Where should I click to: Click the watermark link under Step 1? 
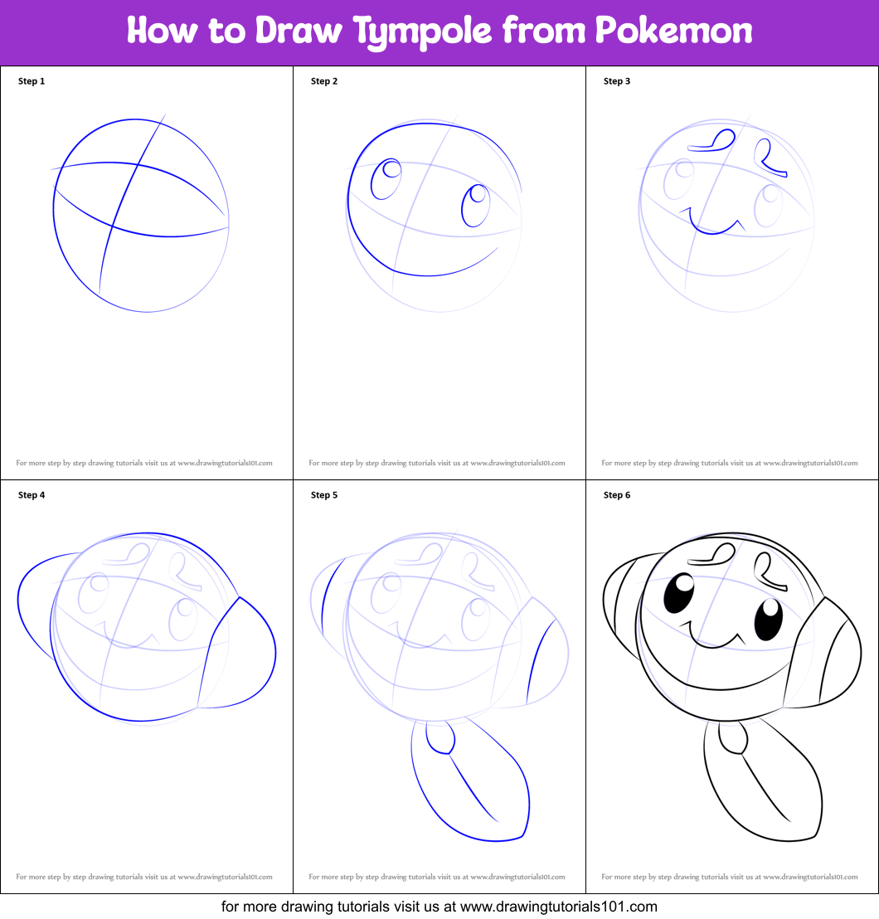coord(145,463)
